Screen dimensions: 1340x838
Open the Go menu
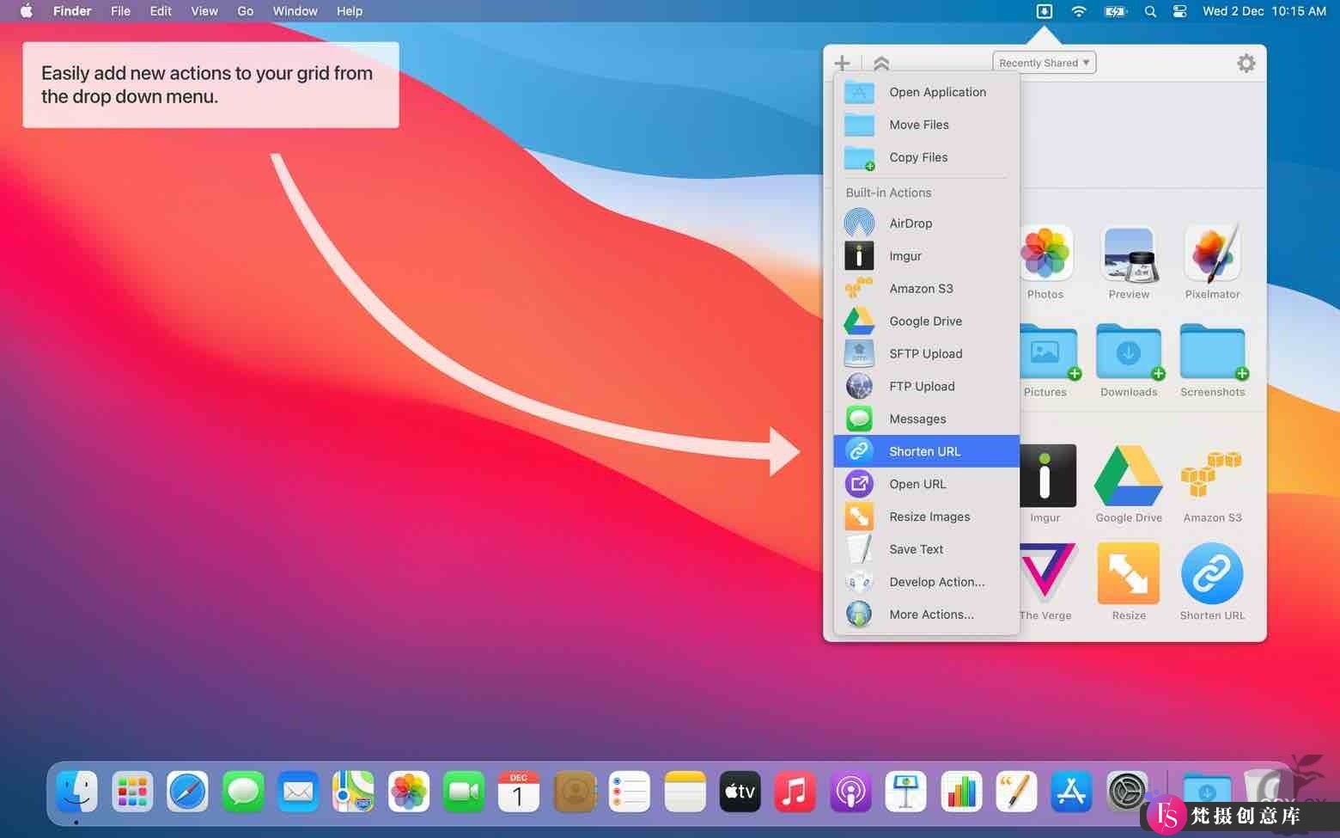tap(246, 11)
